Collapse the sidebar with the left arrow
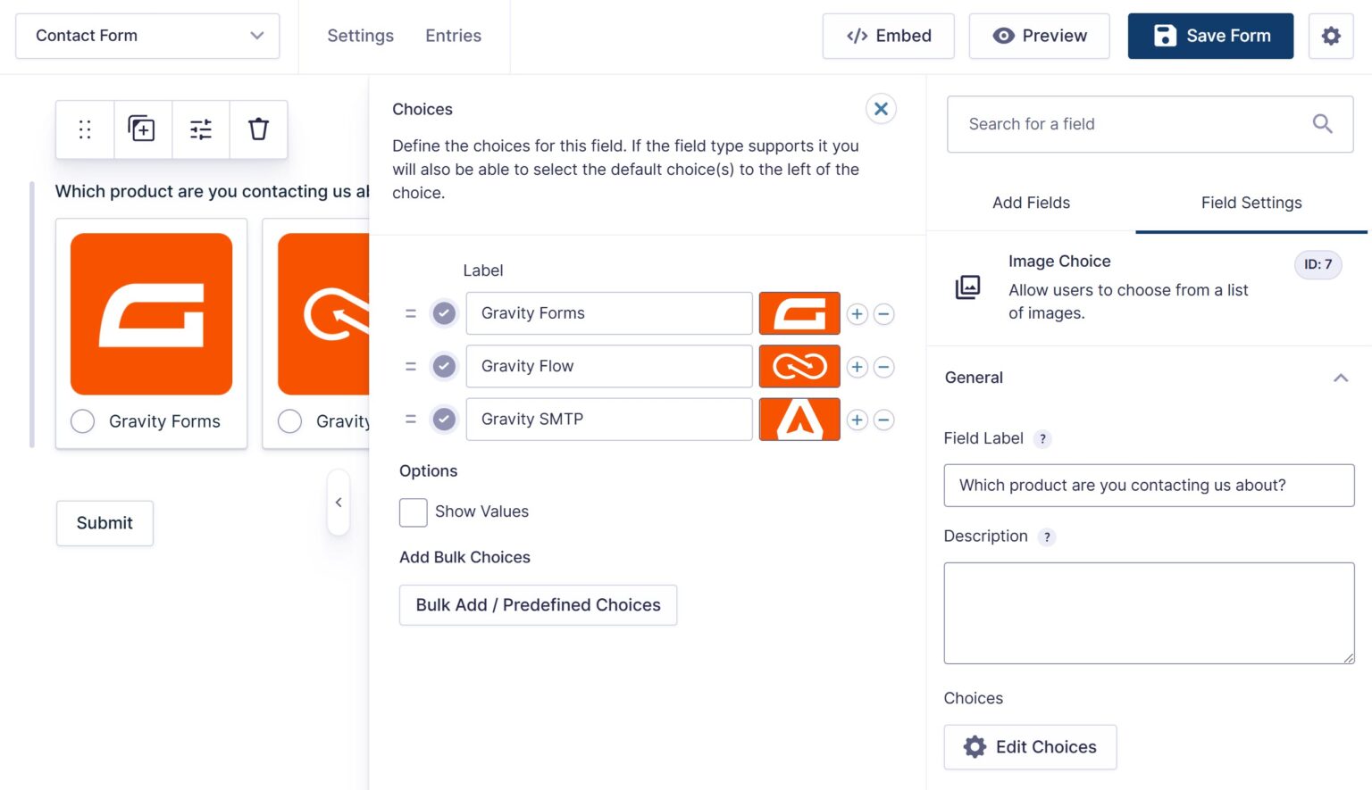 (339, 502)
